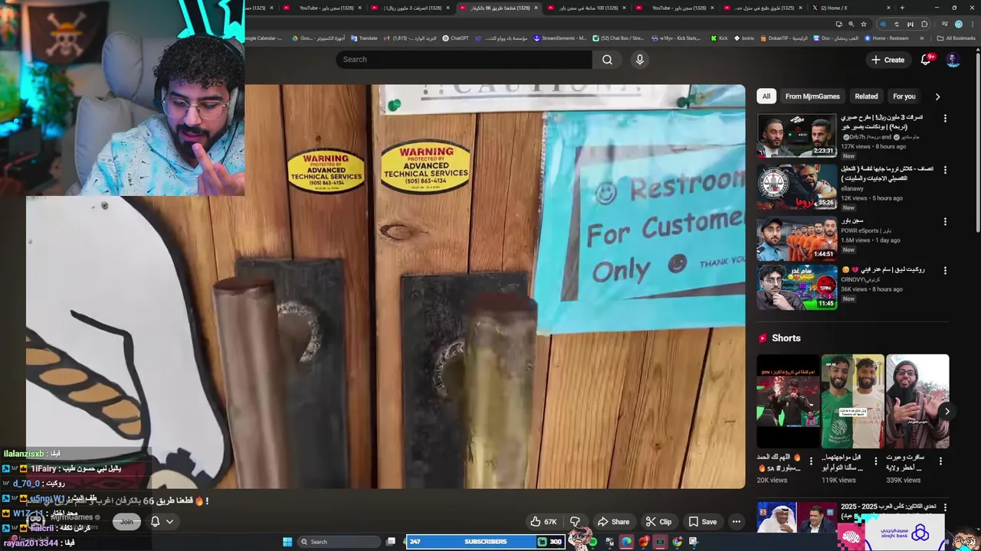Viewport: 981px width, 551px height.
Task: Select From MjrmGames filter chip
Action: (812, 96)
